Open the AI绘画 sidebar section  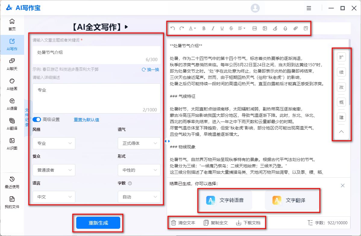click(x=12, y=84)
